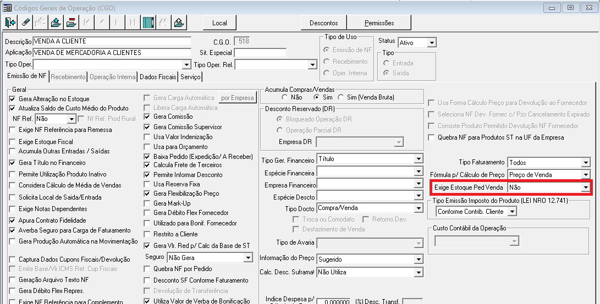Enable Quebra NF por Pedido checkbox
The height and width of the screenshot is (304, 600).
(147, 269)
